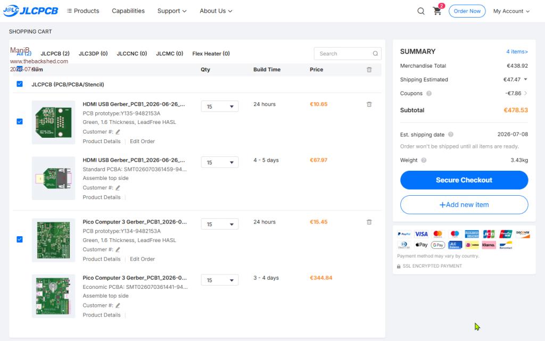545x341 pixels.
Task: Delete the HDMI USB Gerber PCB prototype item
Action: tap(369, 104)
